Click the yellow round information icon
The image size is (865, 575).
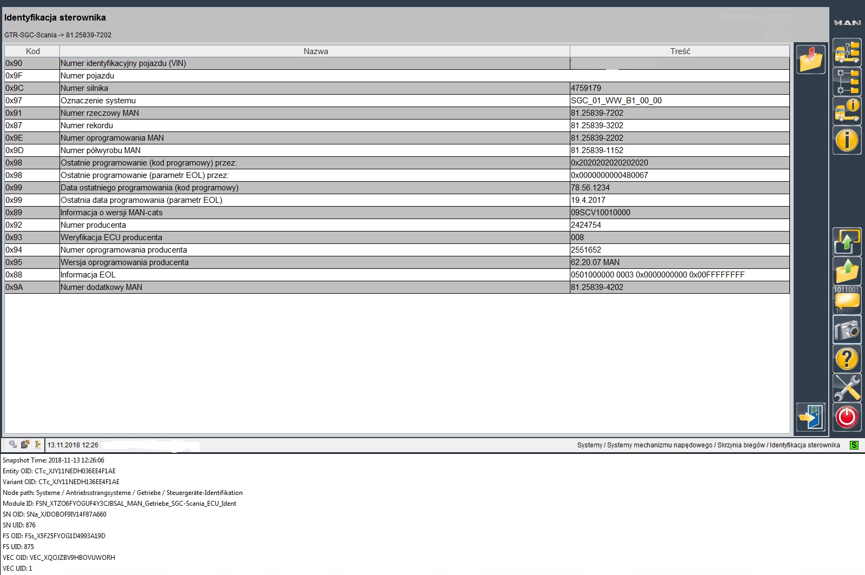(847, 140)
